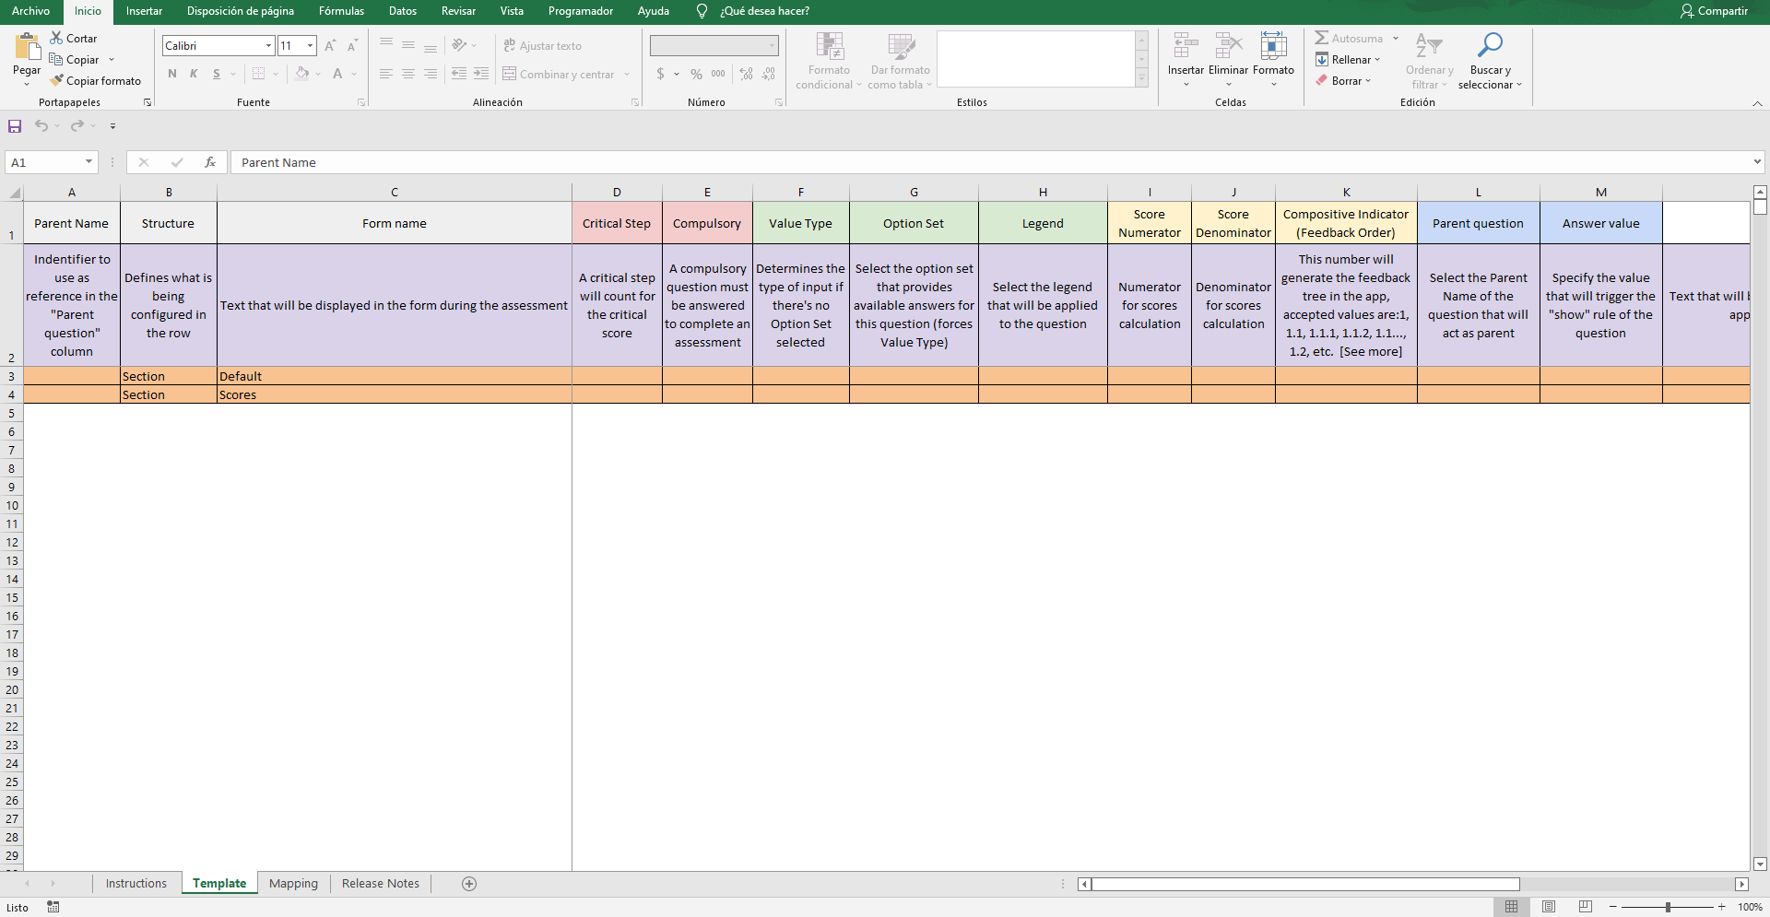The image size is (1770, 917).
Task: Click the Buscar y seleccionar magnifier
Action: [1490, 45]
